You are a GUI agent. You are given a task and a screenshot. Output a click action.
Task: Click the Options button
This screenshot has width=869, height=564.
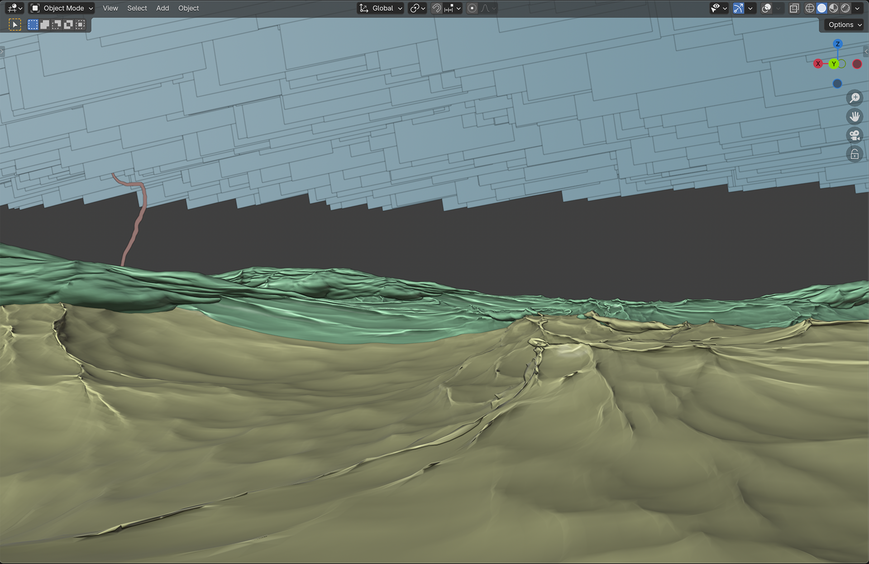(845, 25)
